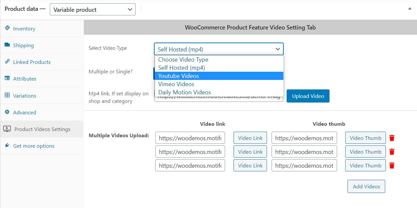Click the Advanced gear icon

(x=7, y=112)
